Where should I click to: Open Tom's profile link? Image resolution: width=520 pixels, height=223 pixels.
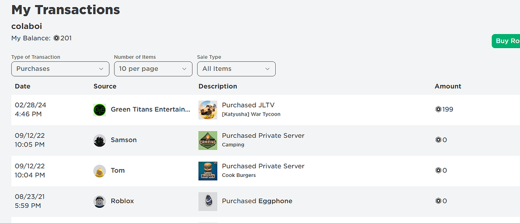118,170
